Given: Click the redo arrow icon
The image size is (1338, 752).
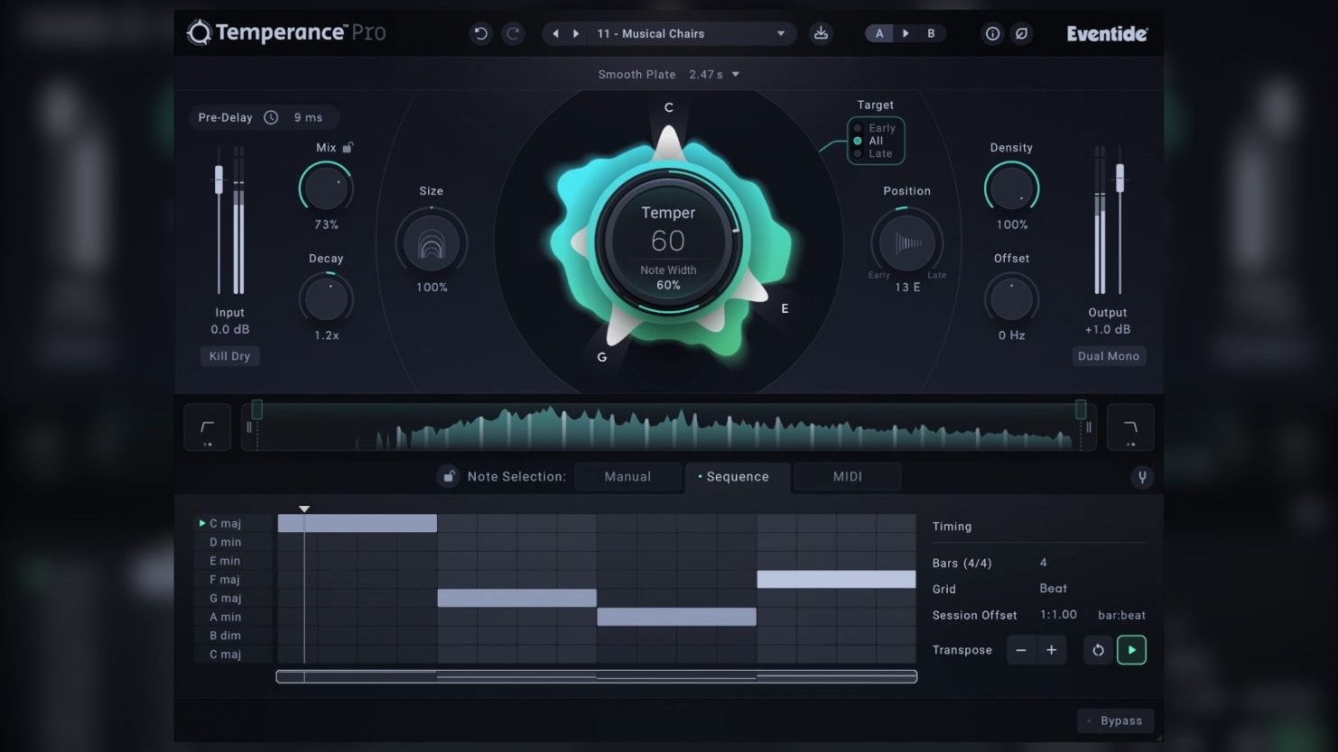Looking at the screenshot, I should 513,33.
